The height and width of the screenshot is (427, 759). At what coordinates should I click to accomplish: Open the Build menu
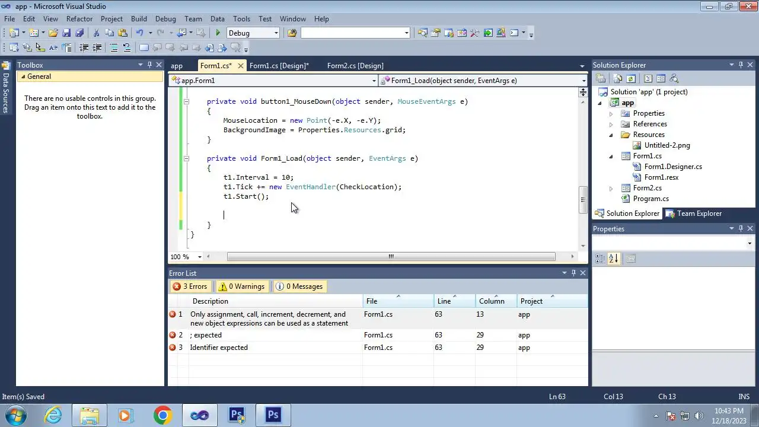(139, 19)
